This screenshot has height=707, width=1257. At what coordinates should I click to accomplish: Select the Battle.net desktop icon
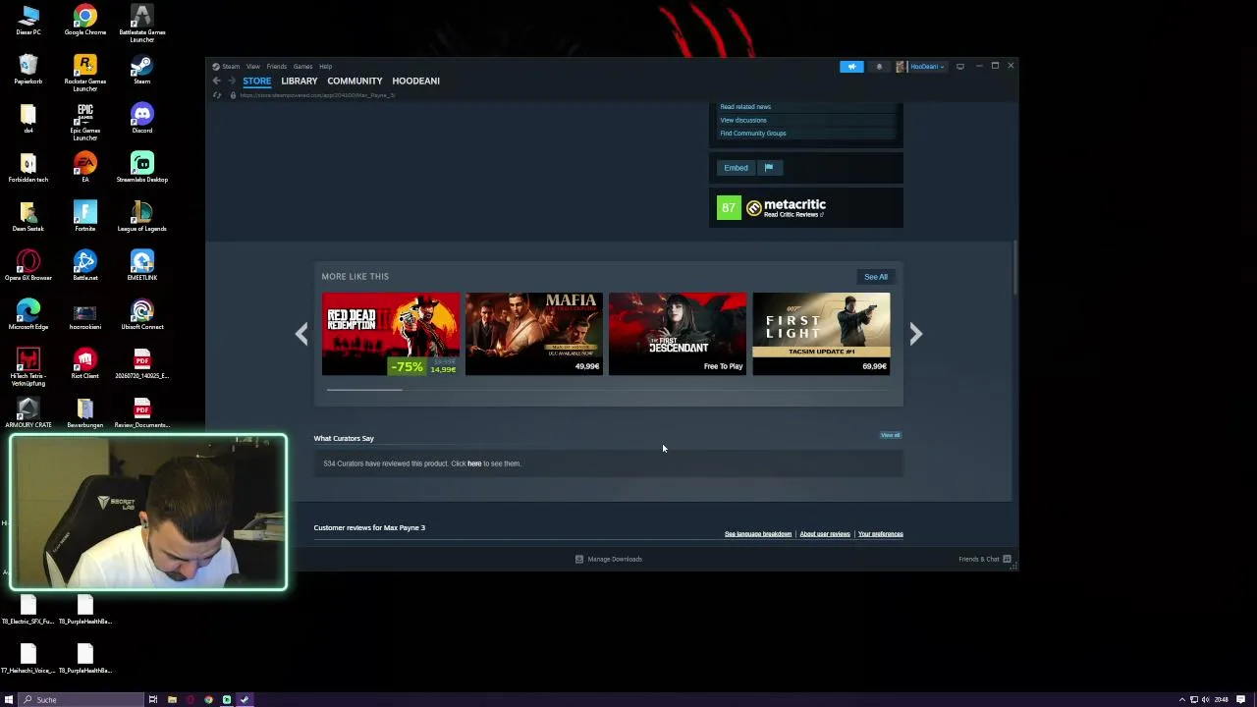(85, 266)
